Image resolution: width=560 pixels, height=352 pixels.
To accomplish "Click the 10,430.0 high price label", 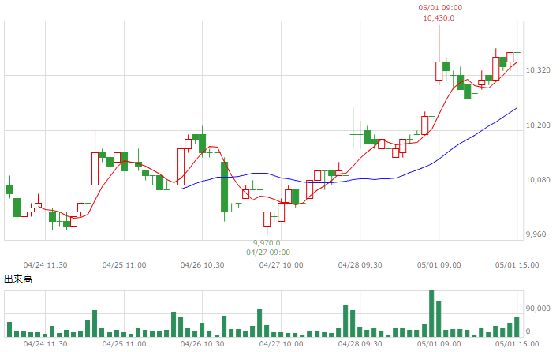I will tap(439, 18).
